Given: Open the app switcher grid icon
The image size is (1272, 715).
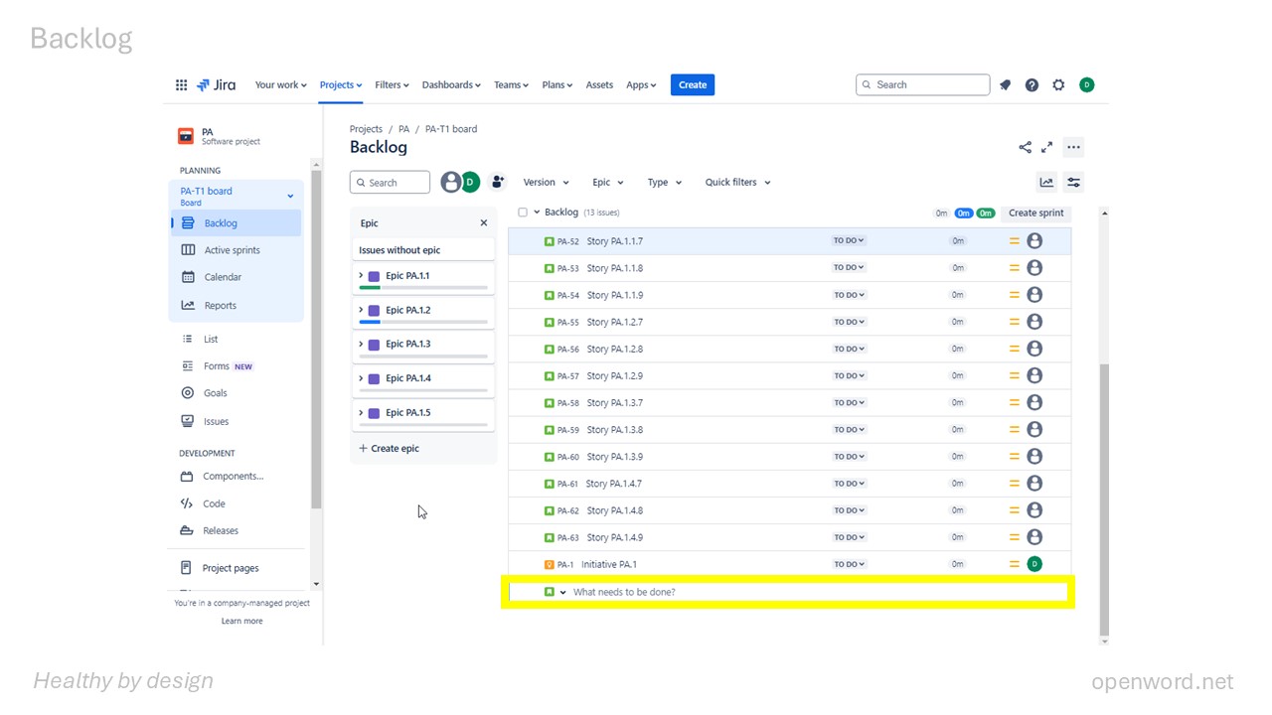Looking at the screenshot, I should (x=181, y=85).
